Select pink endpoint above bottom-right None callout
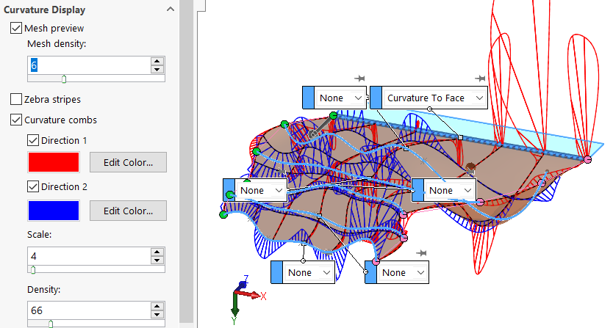The image size is (613, 328). tap(376, 261)
